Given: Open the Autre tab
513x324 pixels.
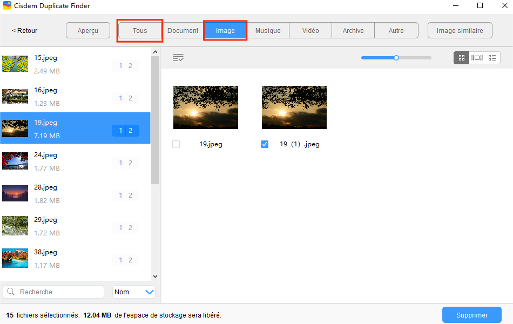Looking at the screenshot, I should [x=396, y=30].
